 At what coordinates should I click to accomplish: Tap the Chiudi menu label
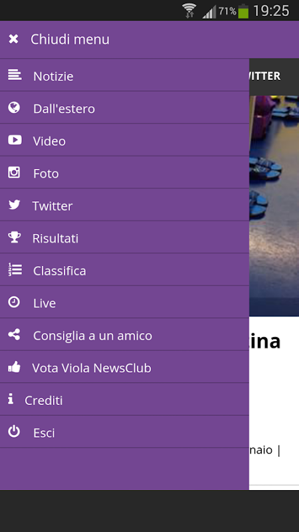pos(70,39)
